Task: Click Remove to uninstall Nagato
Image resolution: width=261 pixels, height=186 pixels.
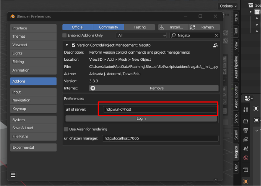Action: click(154, 88)
